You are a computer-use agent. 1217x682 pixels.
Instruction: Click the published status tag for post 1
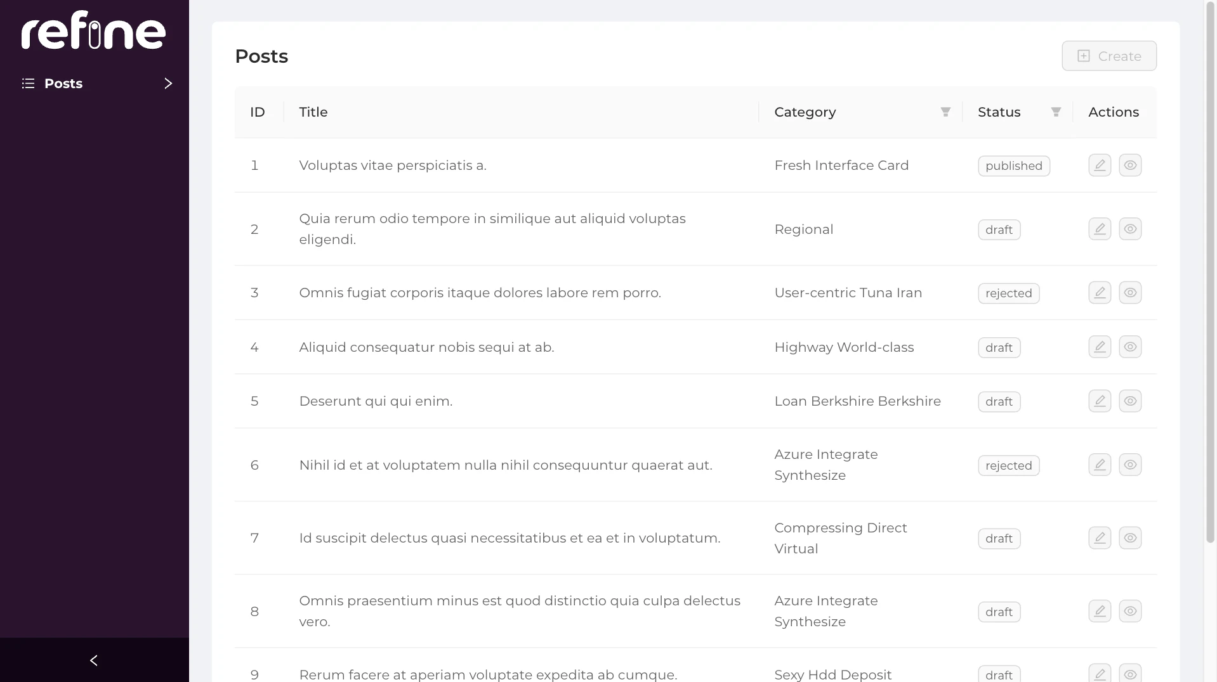(x=1013, y=166)
